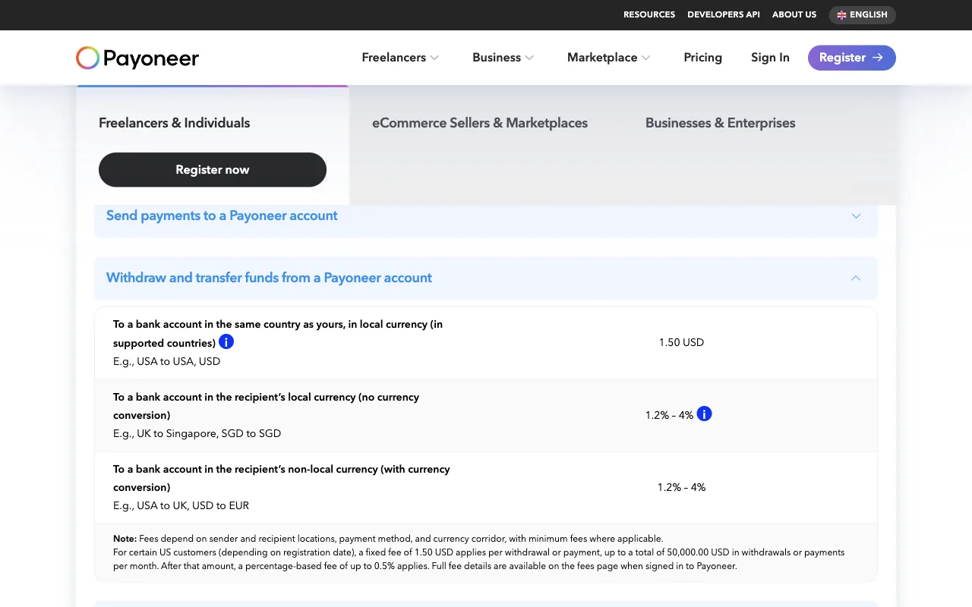Click arrow icon in Register button
Screen dimensions: 972x607
click(x=878, y=58)
